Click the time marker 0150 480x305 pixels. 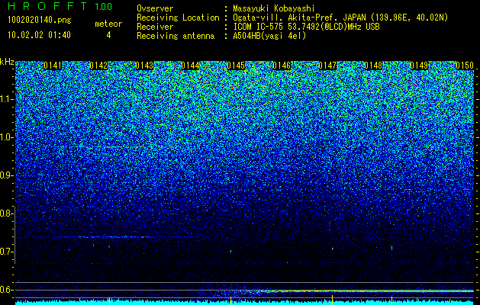coord(465,66)
